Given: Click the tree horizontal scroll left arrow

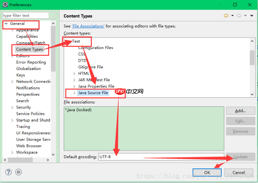Looking at the screenshot, I should click(x=5, y=160).
